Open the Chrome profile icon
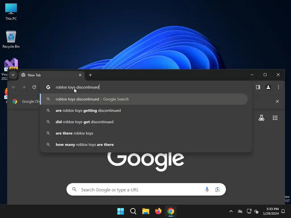 (268, 87)
